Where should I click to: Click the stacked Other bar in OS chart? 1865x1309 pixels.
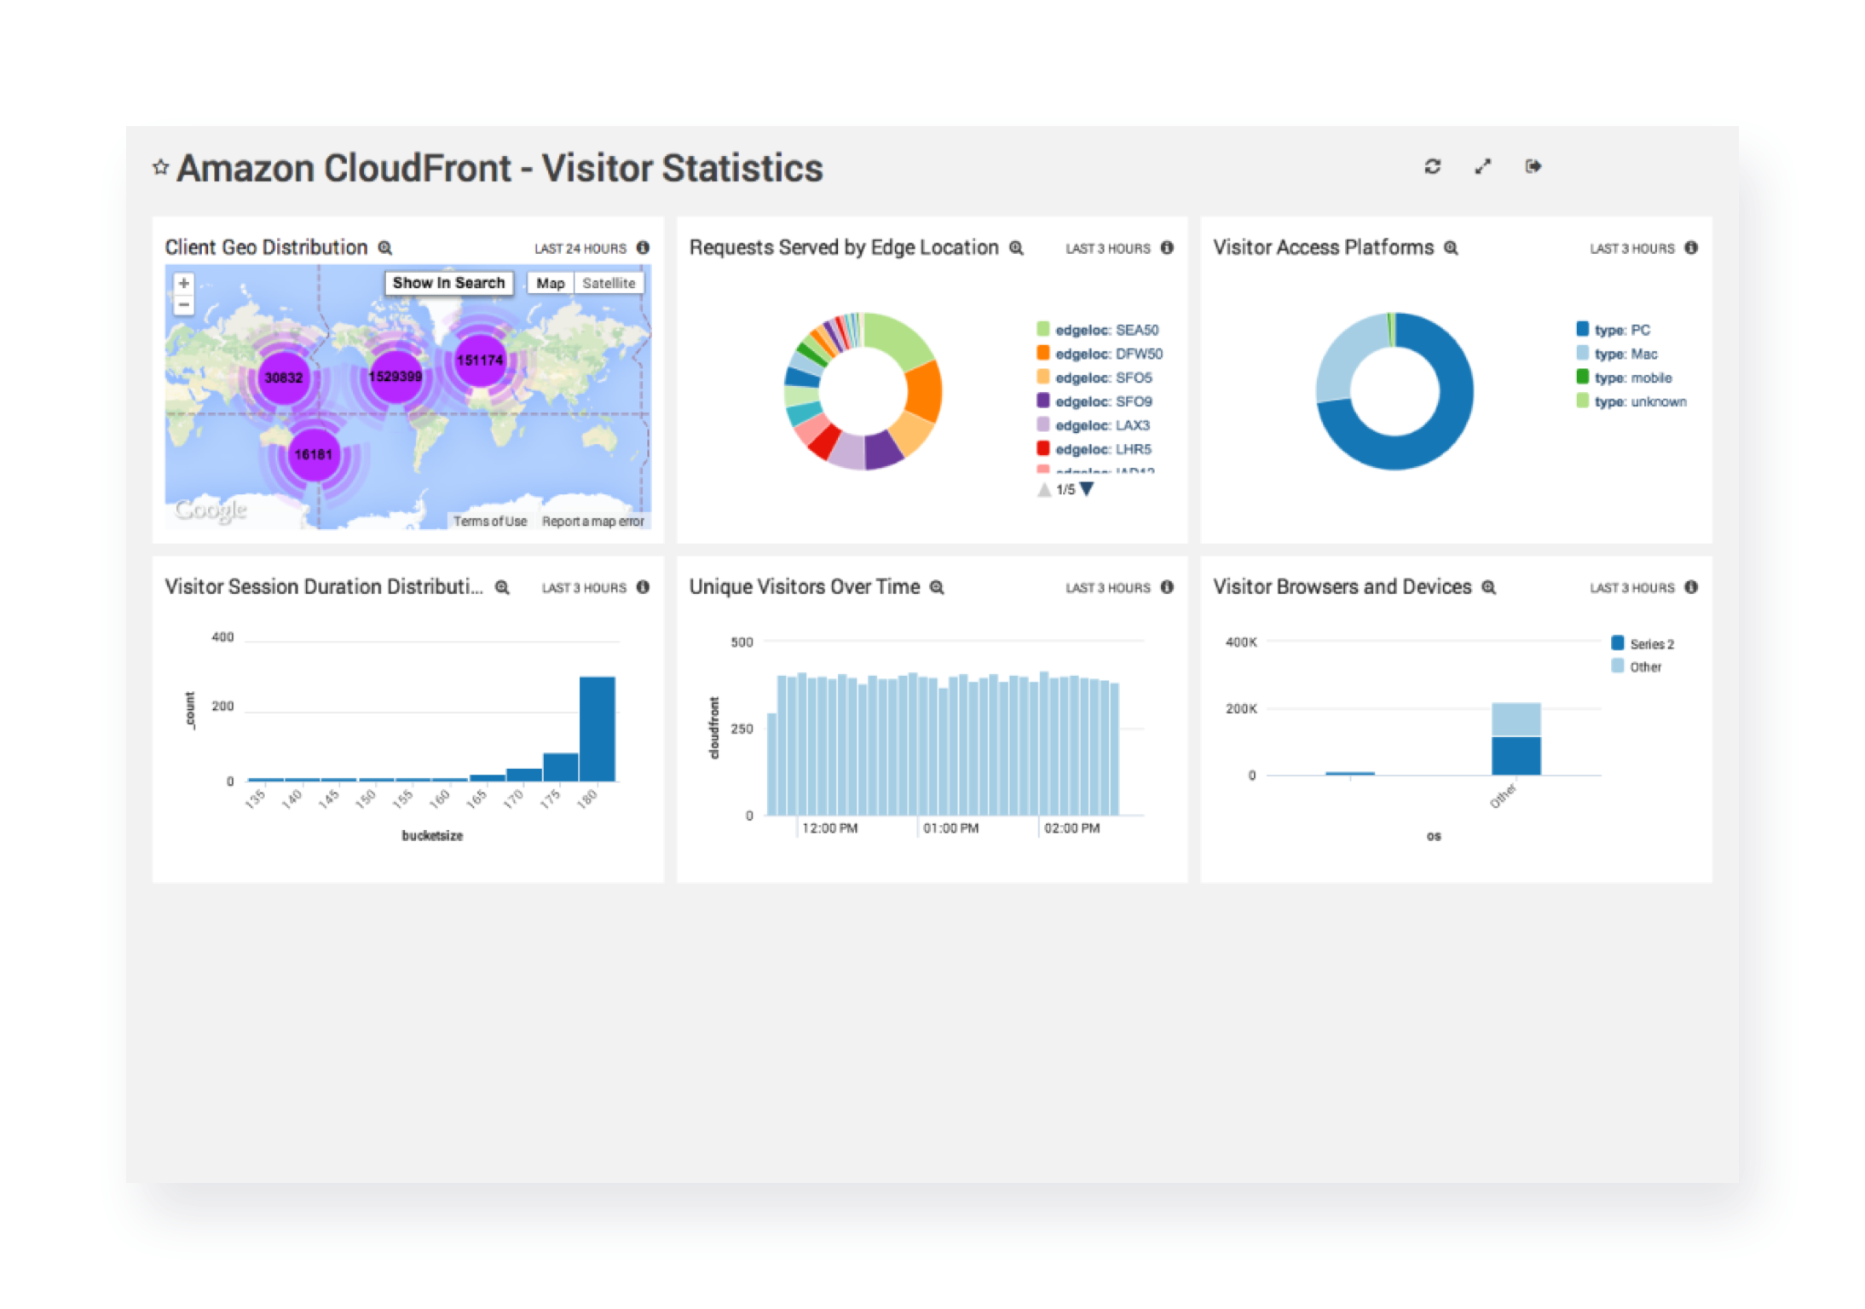pos(1516,738)
